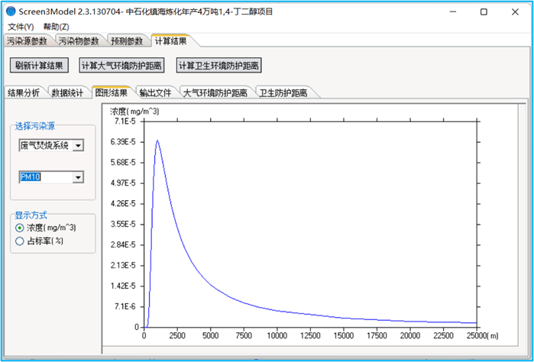Switch to the 预测参数 tab
Screen dimensions: 534x362
127,41
